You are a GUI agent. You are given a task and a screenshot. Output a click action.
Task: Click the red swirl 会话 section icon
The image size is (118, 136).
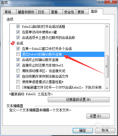[13, 43]
